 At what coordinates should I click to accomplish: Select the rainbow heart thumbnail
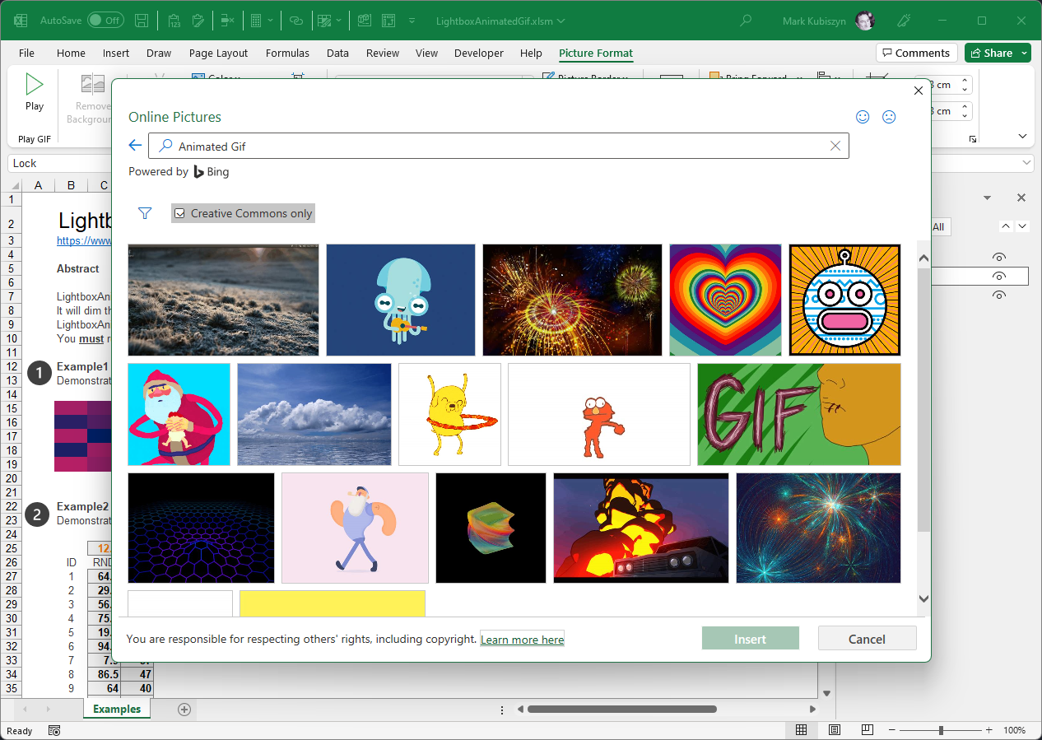coord(725,300)
